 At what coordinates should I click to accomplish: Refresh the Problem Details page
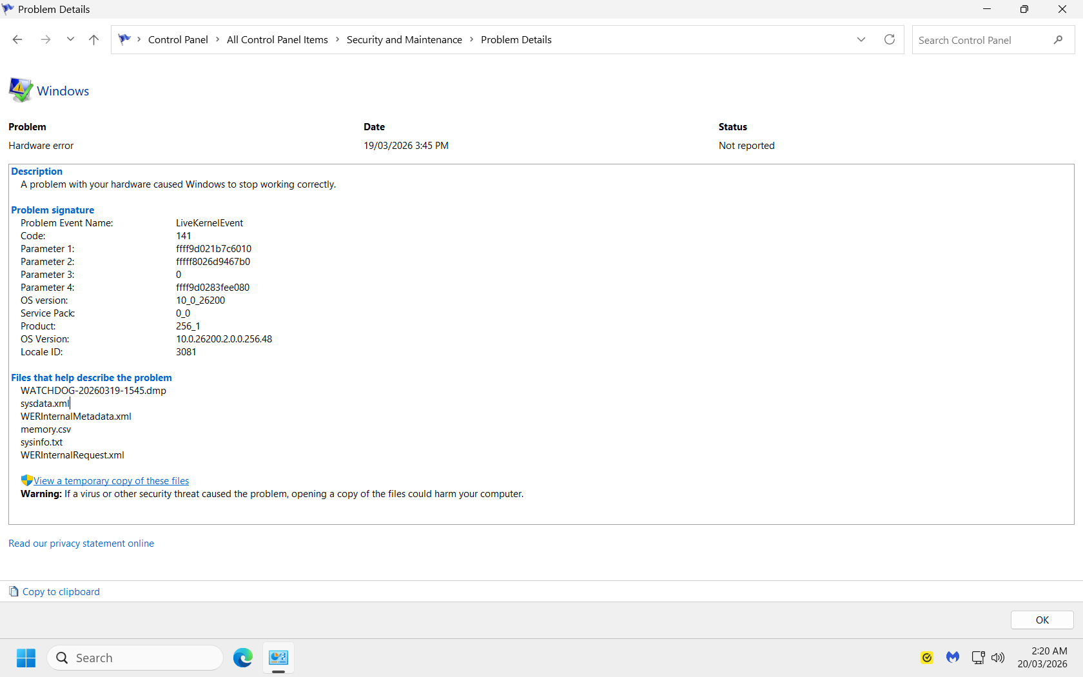click(x=890, y=39)
